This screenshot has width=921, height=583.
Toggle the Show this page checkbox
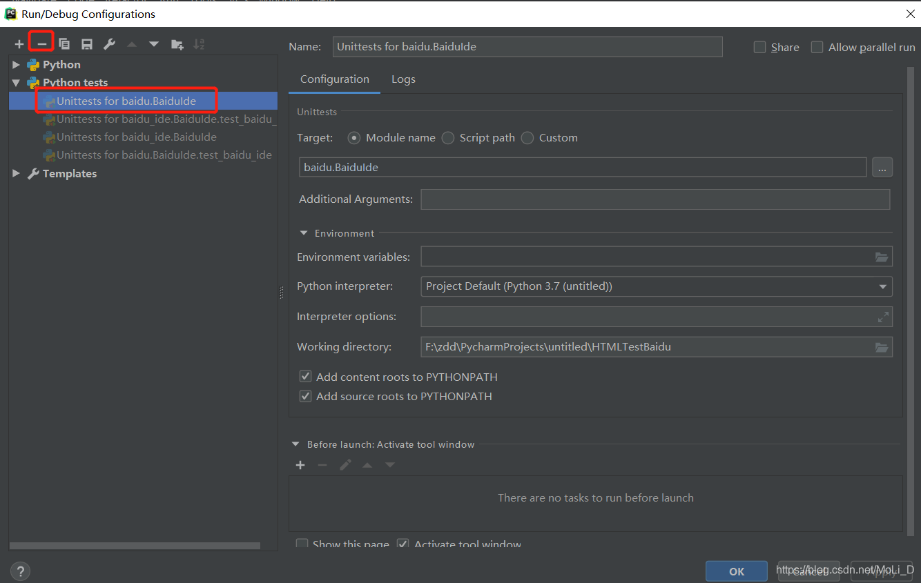pos(302,544)
